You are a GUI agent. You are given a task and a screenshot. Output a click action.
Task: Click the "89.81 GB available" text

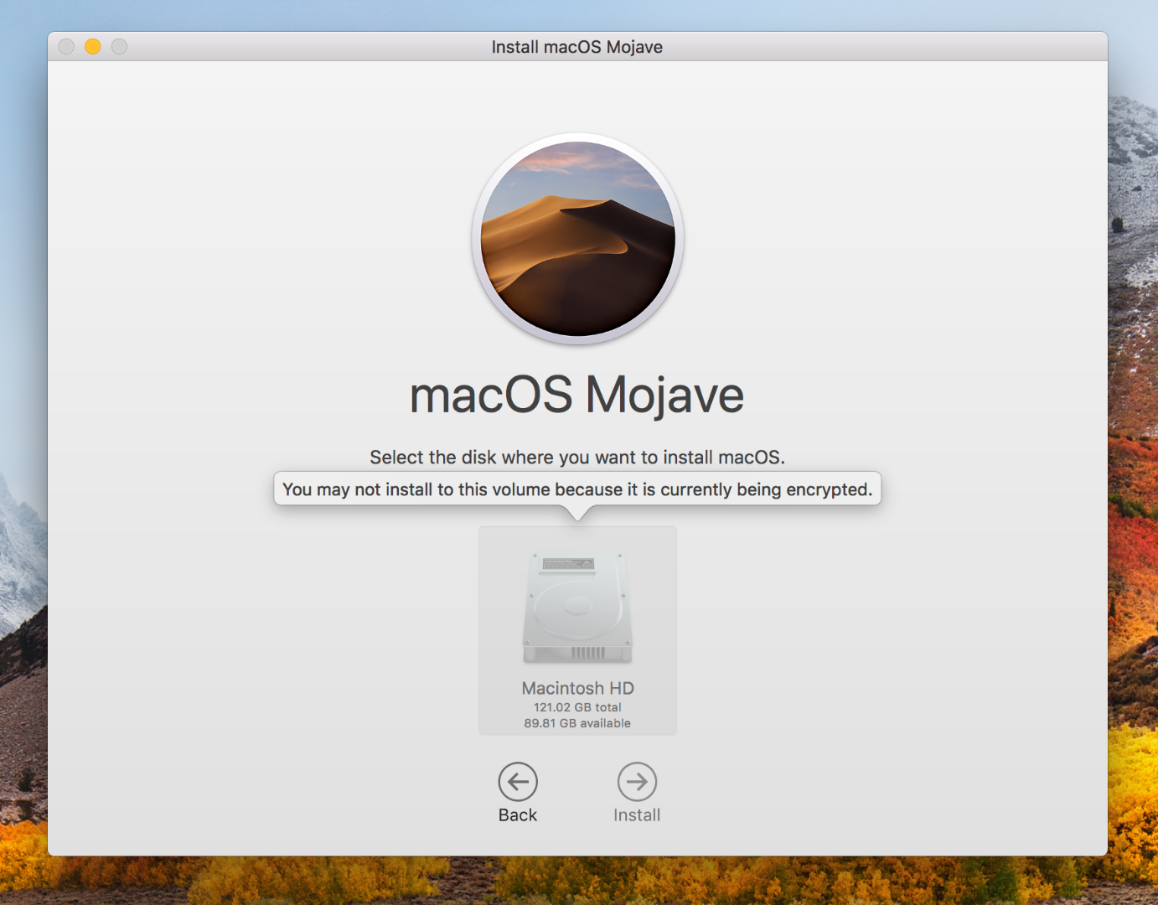[x=577, y=723]
